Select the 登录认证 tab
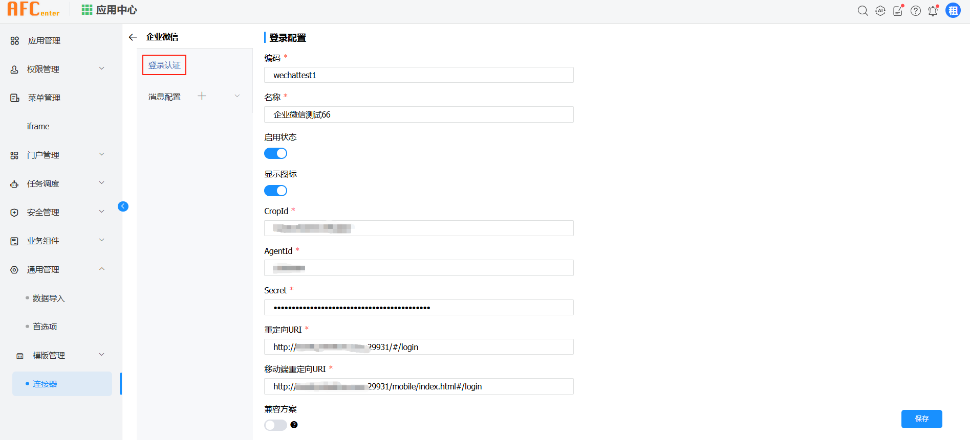This screenshot has height=440, width=970. 164,65
